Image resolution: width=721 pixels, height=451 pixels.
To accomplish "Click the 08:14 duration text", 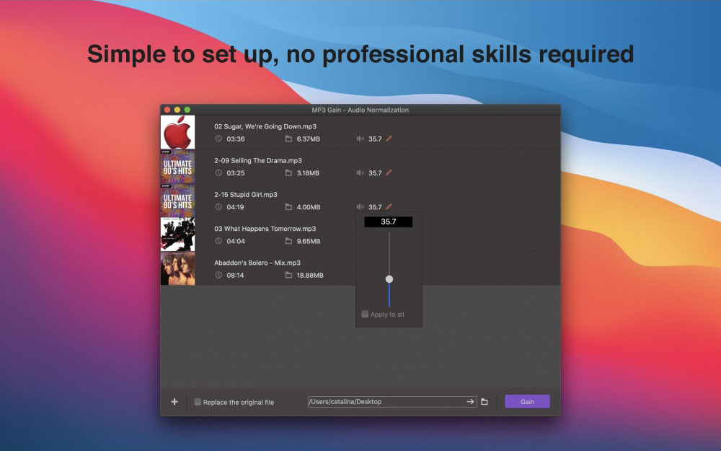I will coord(236,275).
